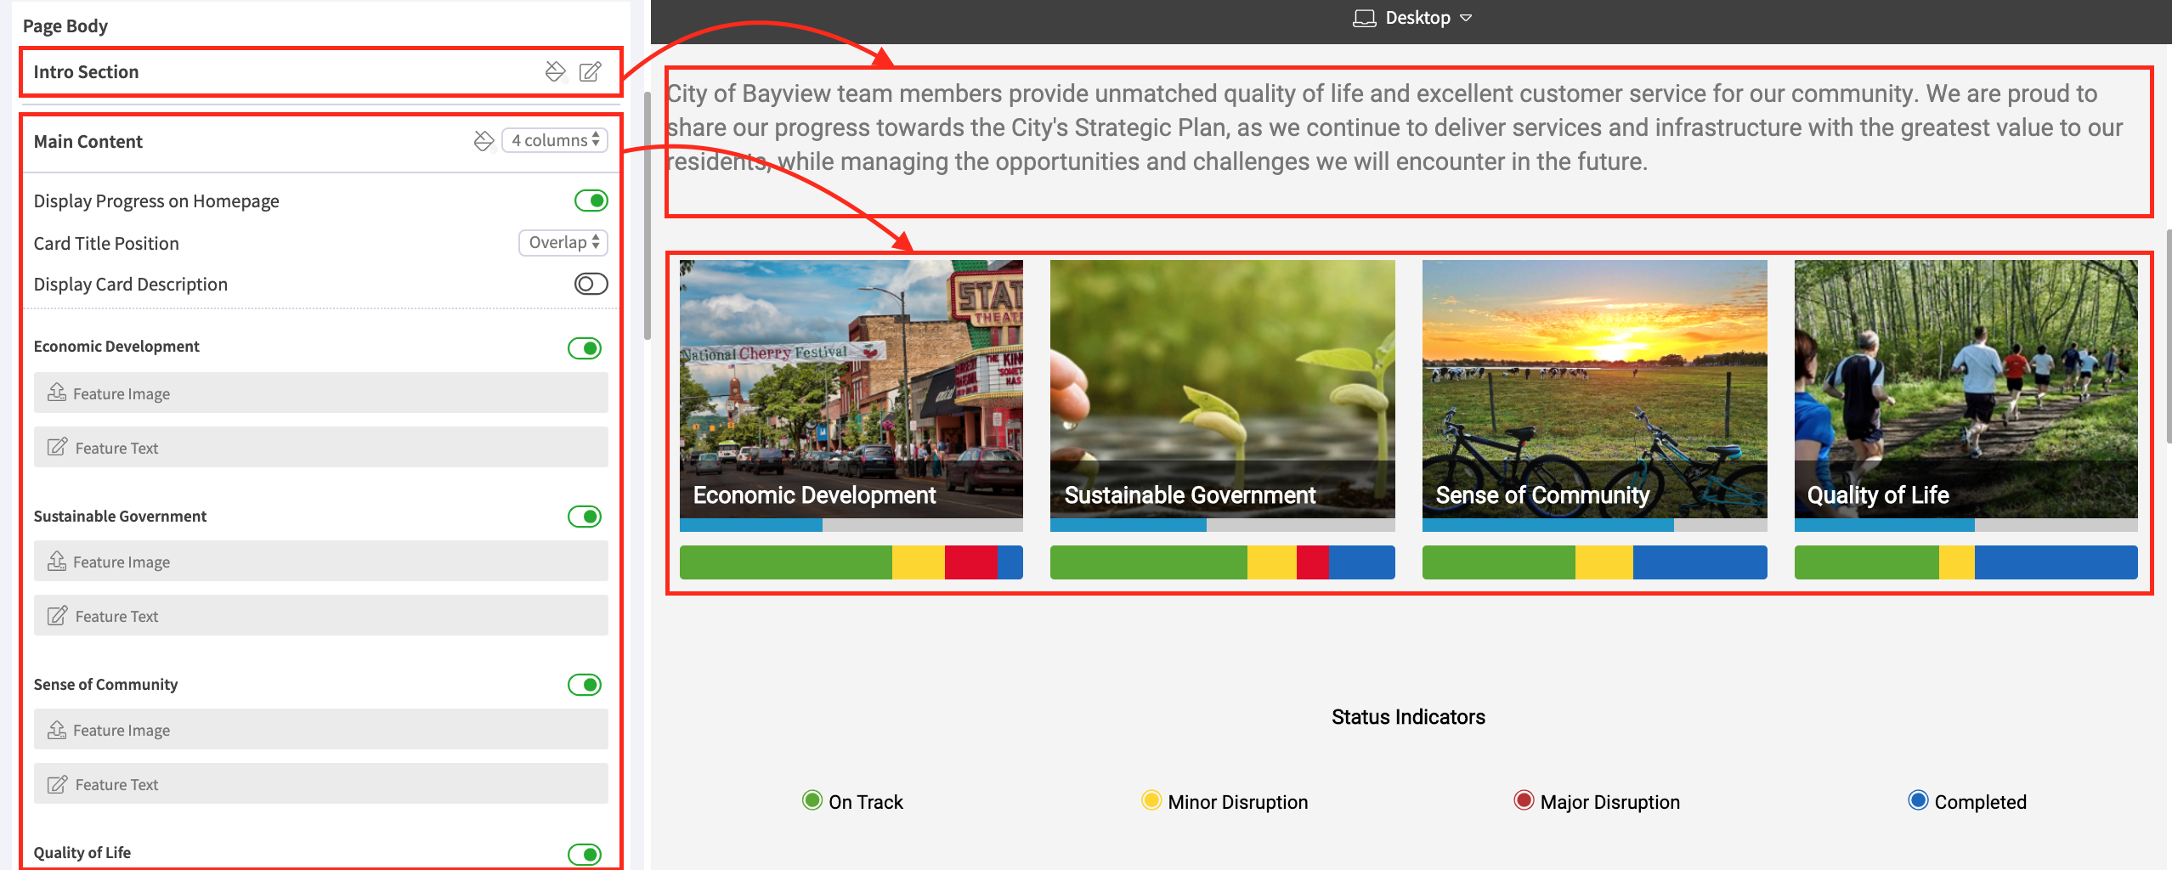Click the Economic Development Feature Image upload icon
The width and height of the screenshot is (2172, 870).
click(57, 393)
